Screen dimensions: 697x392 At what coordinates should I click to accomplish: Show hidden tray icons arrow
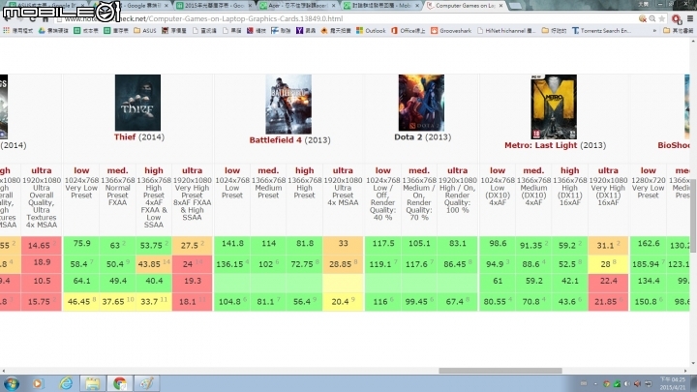coord(595,383)
